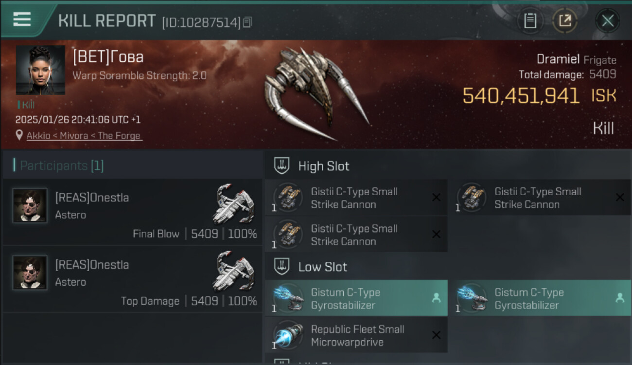Viewport: 632px width, 365px height.
Task: Open the clipboard copy report icon
Action: pos(530,21)
